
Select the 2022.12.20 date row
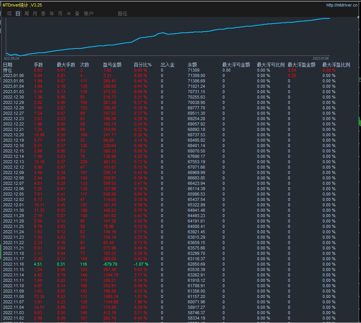click(13, 135)
